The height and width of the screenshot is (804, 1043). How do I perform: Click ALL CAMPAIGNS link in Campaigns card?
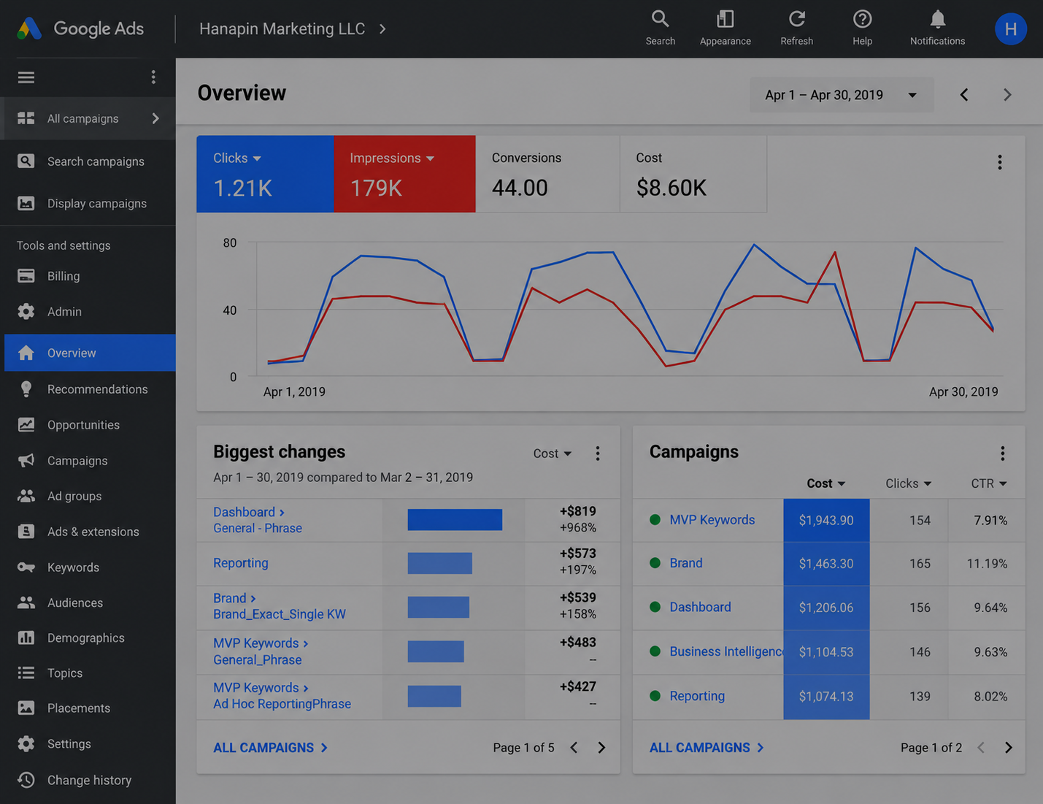tap(707, 748)
